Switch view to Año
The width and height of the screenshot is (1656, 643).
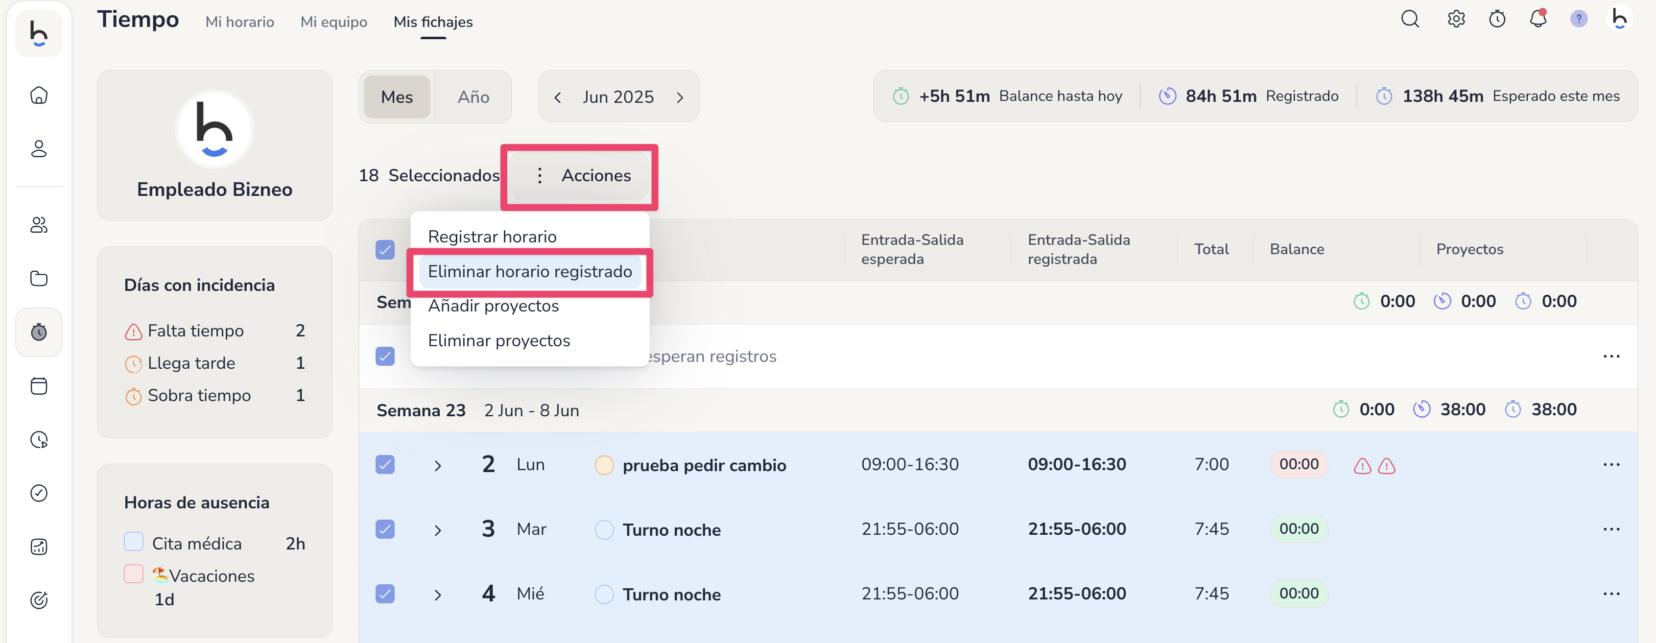[473, 97]
